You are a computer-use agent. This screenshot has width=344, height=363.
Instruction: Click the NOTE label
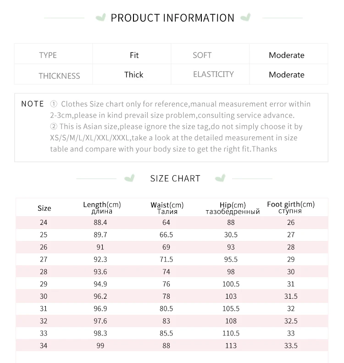(33, 104)
